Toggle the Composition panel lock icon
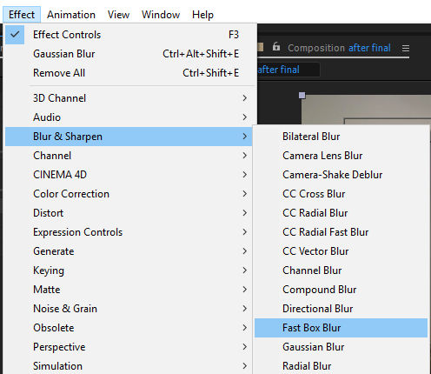 (x=276, y=46)
